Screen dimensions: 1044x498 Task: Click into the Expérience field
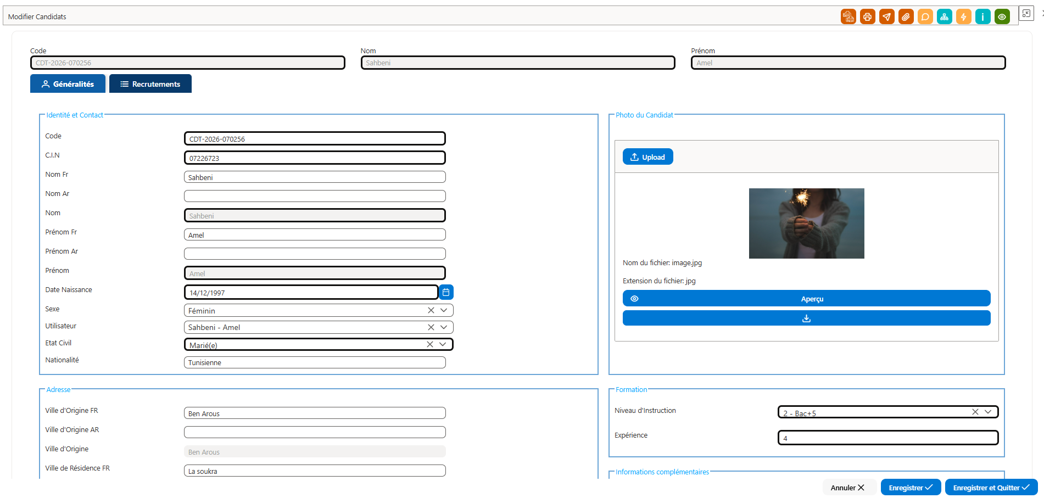point(888,438)
